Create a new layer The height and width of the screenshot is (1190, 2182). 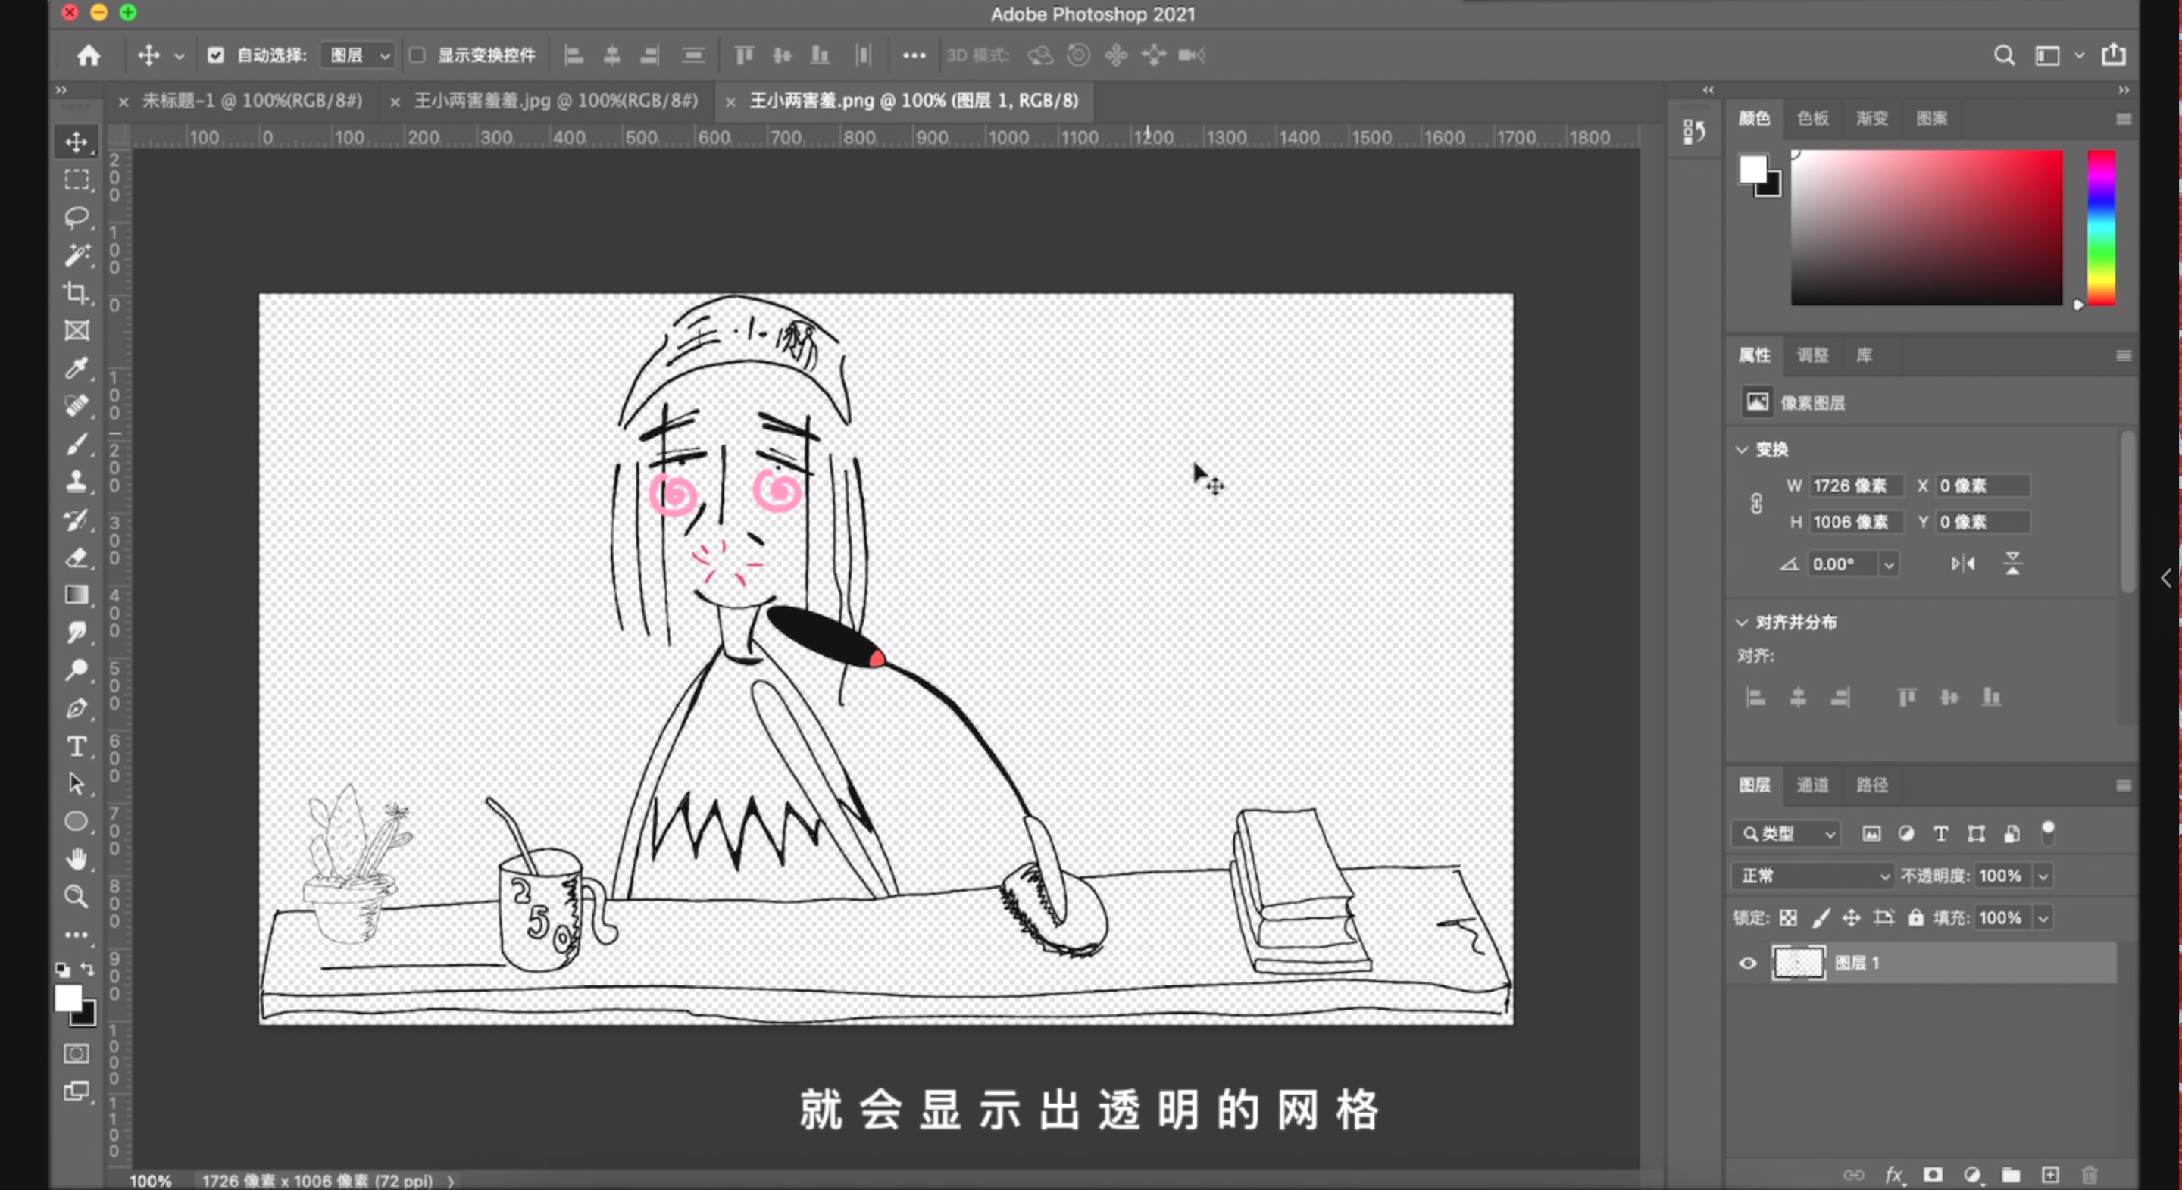[2051, 1176]
